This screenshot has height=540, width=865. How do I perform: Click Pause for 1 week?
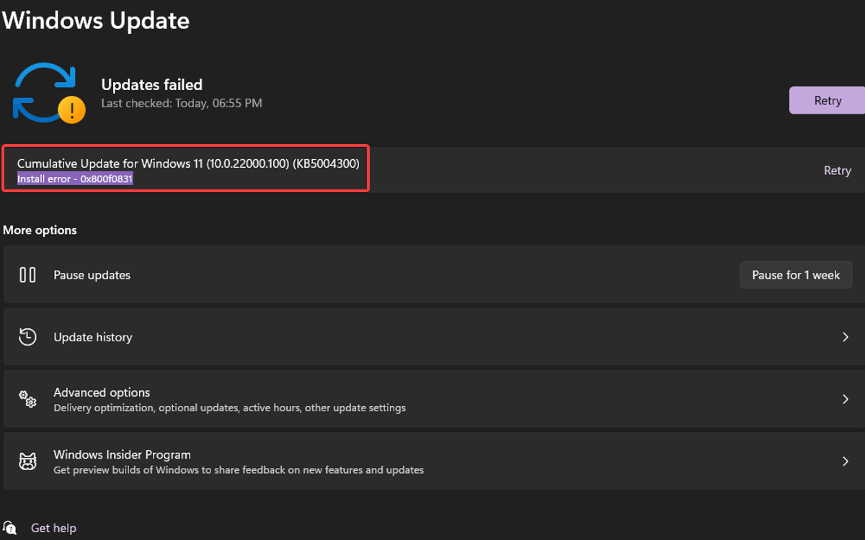(796, 274)
